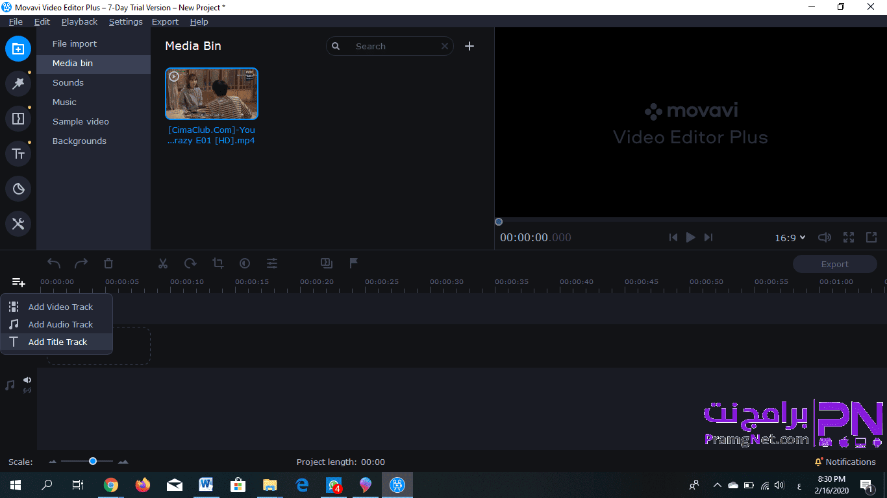
Task: Select the Crop tool
Action: pos(218,263)
